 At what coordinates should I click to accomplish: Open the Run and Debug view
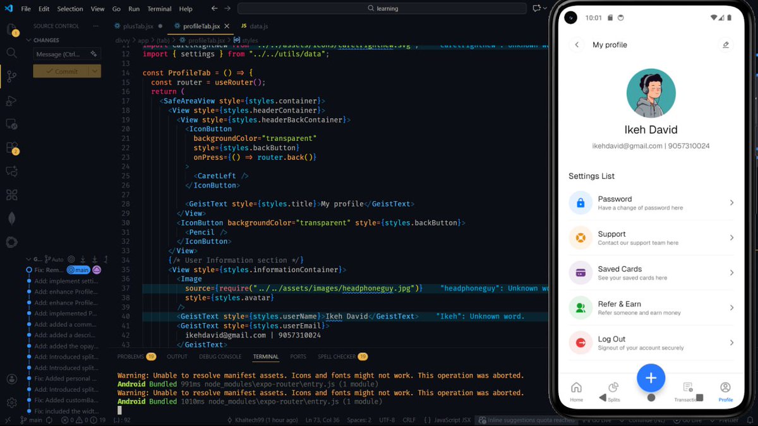(11, 100)
